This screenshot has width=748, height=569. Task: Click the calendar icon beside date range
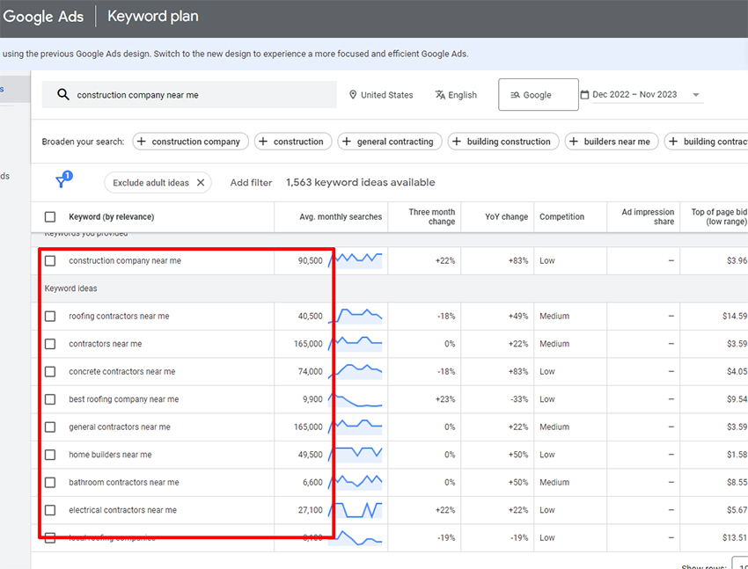point(584,94)
